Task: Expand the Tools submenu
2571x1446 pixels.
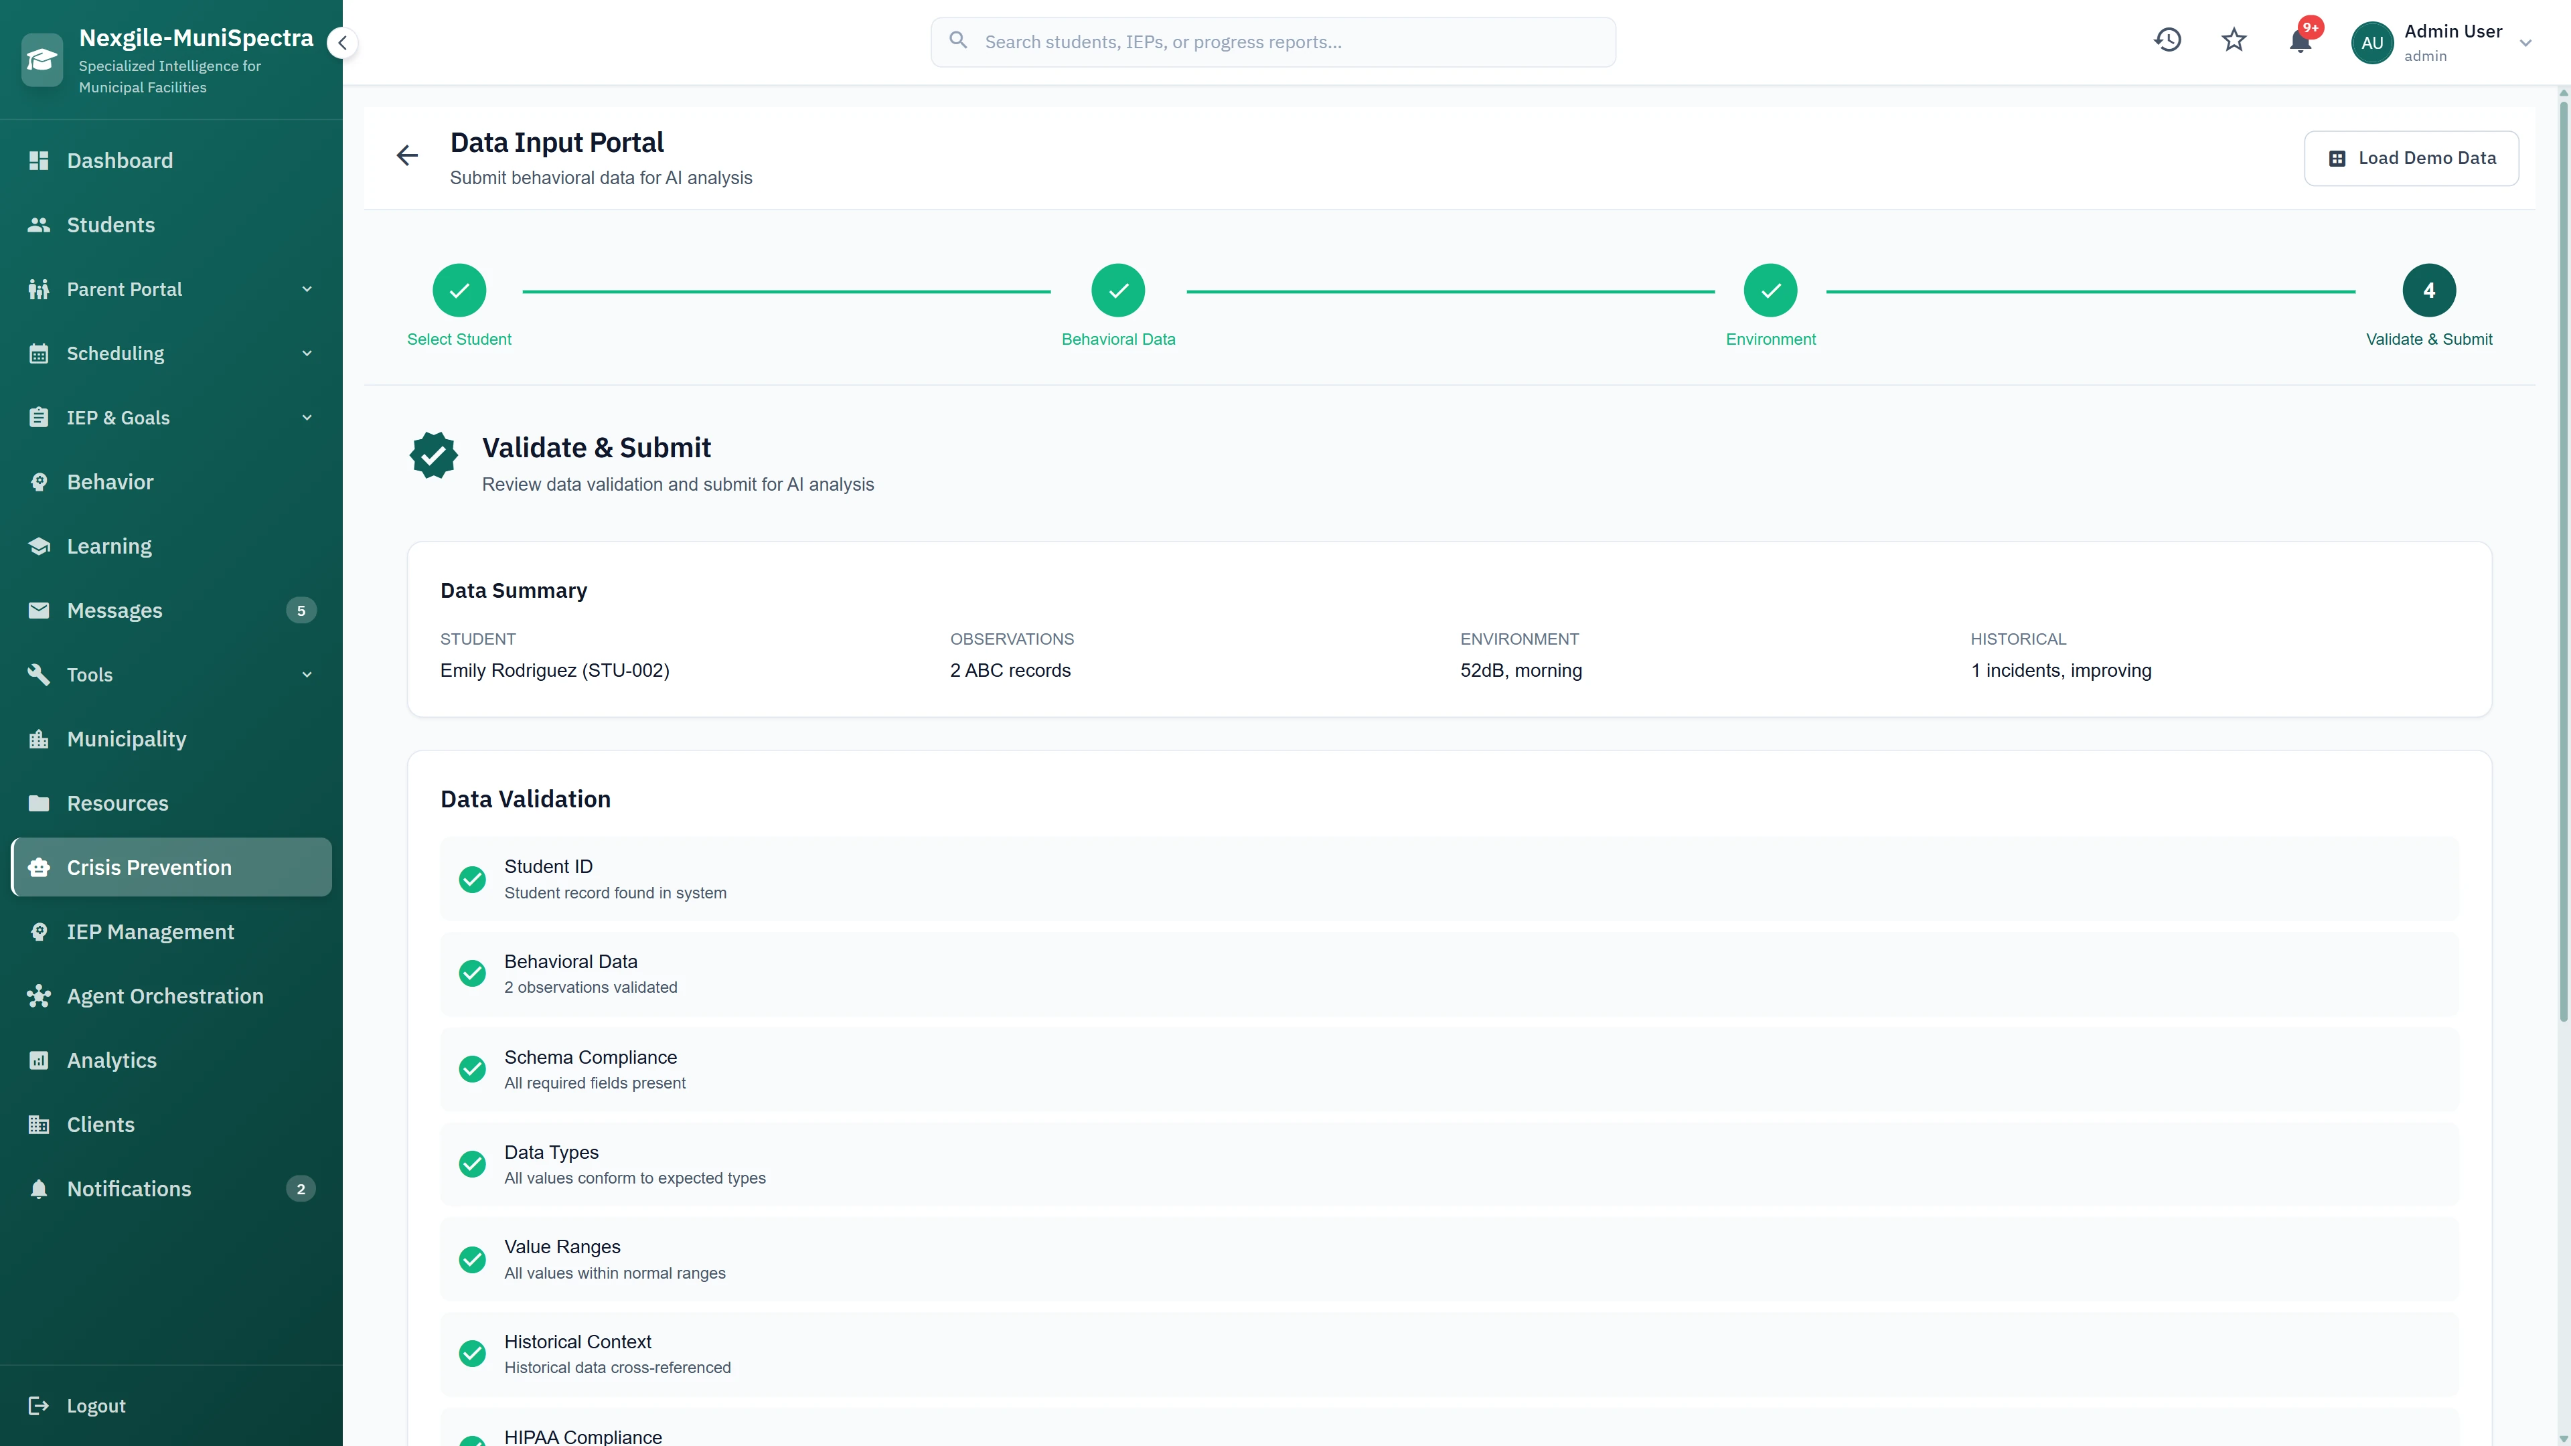Action: coord(307,675)
